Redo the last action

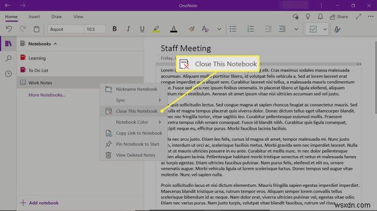tap(23, 29)
